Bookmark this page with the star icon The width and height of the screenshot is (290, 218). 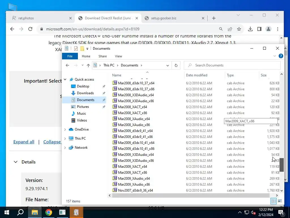click(239, 29)
